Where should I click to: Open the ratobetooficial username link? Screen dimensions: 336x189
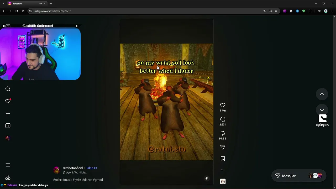(73, 168)
